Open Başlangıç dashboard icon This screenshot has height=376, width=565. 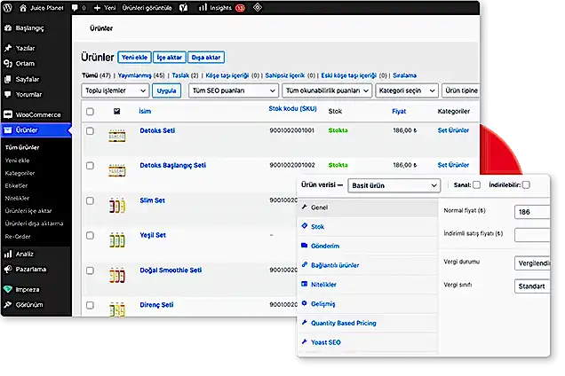point(8,28)
